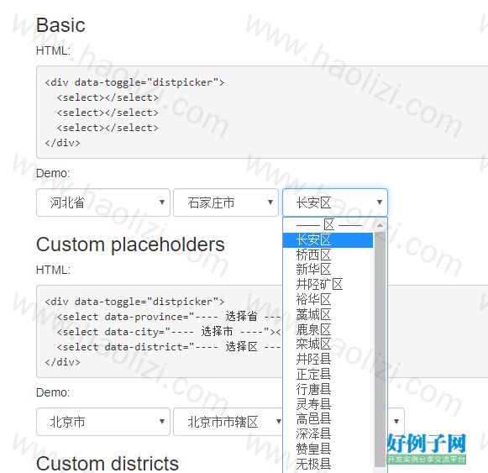This screenshot has width=488, height=473.
Task: Choose 桥西区 from district list
Action: pos(328,255)
